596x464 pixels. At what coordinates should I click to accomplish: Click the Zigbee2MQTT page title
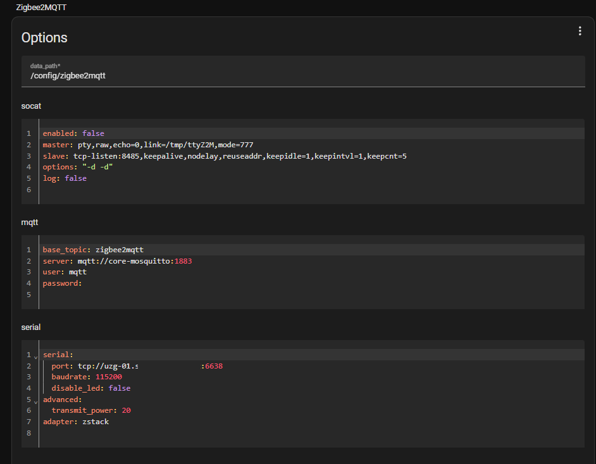tap(41, 8)
